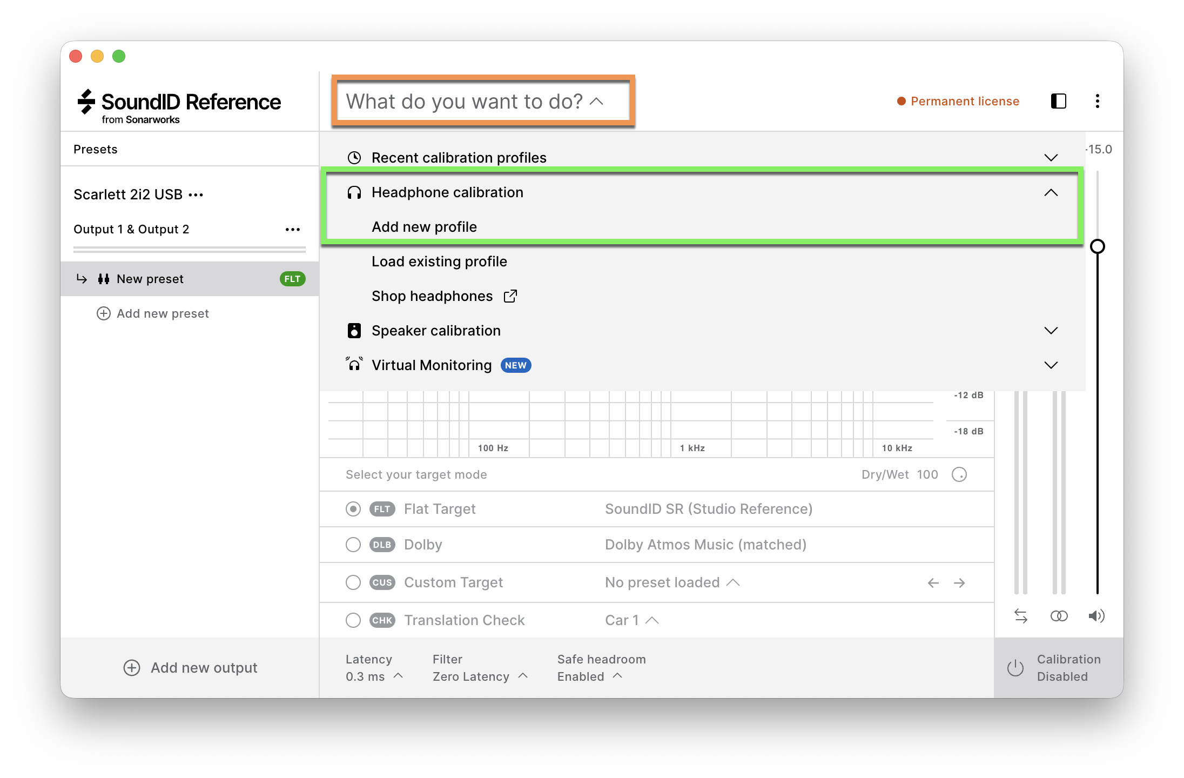Click the Permanent license link
The height and width of the screenshot is (778, 1184).
click(x=958, y=101)
